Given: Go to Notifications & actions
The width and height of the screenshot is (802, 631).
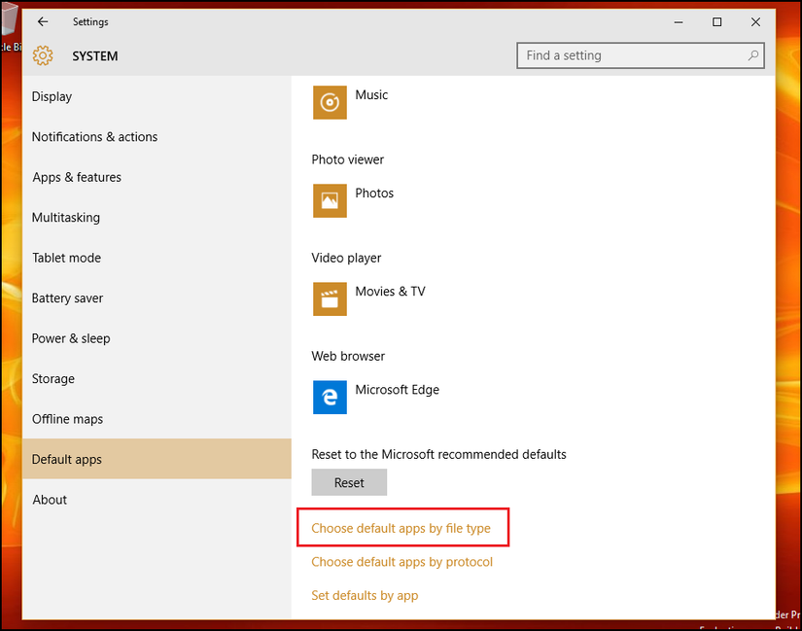Looking at the screenshot, I should (x=94, y=137).
